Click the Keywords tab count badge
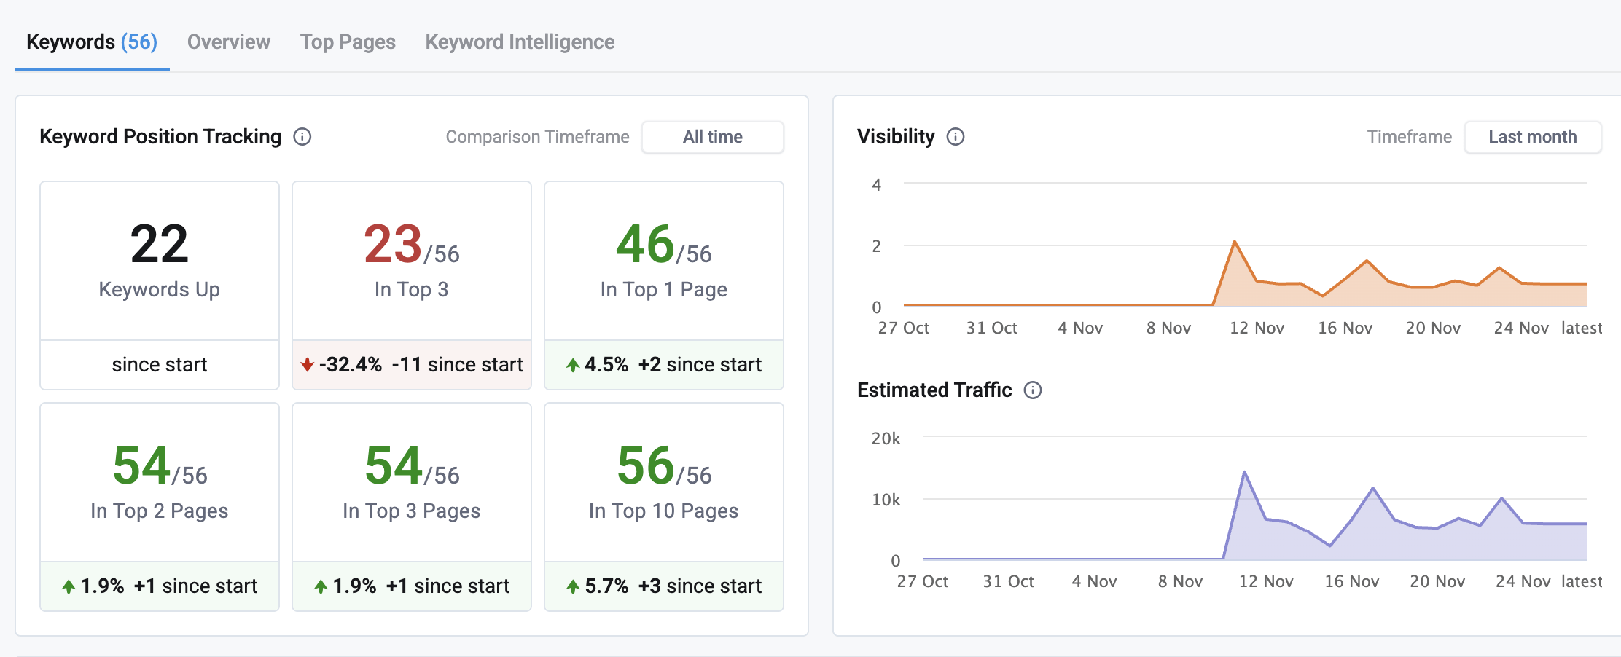Viewport: 1621px width, 657px height. pos(139,42)
